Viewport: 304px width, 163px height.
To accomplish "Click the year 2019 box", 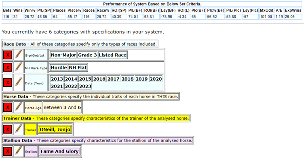I will (x=142, y=79).
